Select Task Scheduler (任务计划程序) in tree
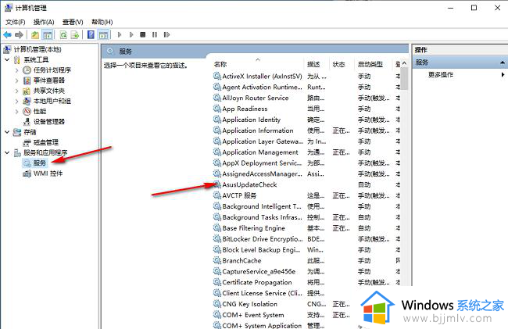The width and height of the screenshot is (508, 329). click(x=52, y=70)
